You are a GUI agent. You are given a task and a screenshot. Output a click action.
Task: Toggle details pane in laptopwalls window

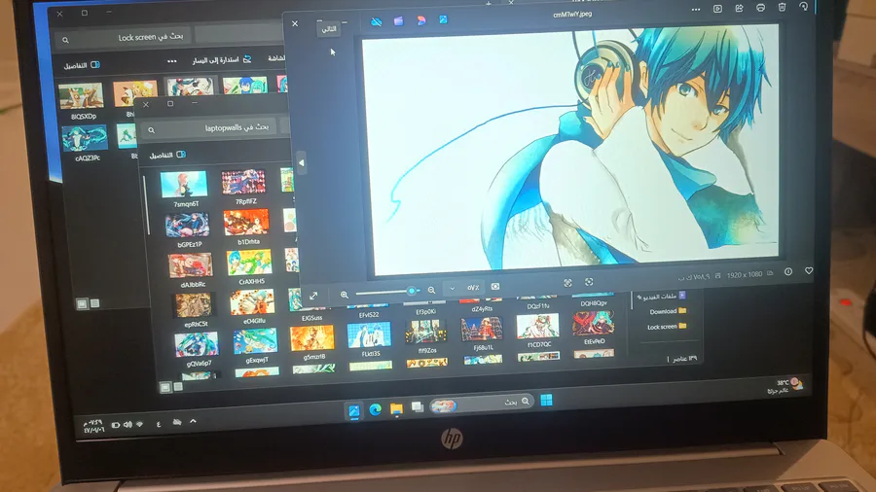167,155
